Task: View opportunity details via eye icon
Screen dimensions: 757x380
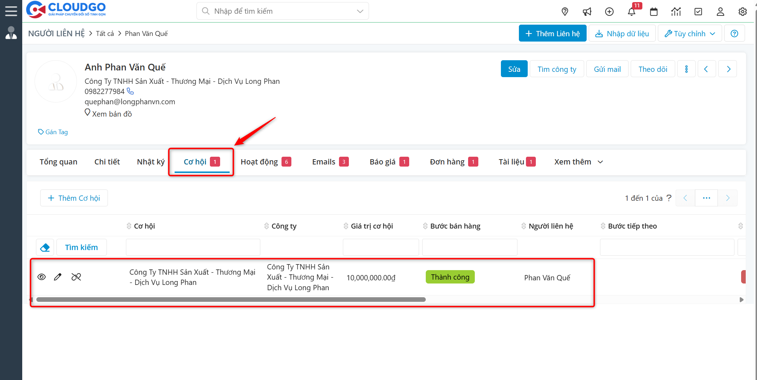Action: pos(42,277)
